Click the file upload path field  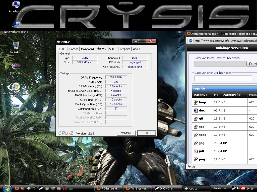pyautogui.click(x=220, y=64)
